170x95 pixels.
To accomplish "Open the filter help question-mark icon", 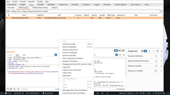I will pyautogui.click(x=161, y=11).
